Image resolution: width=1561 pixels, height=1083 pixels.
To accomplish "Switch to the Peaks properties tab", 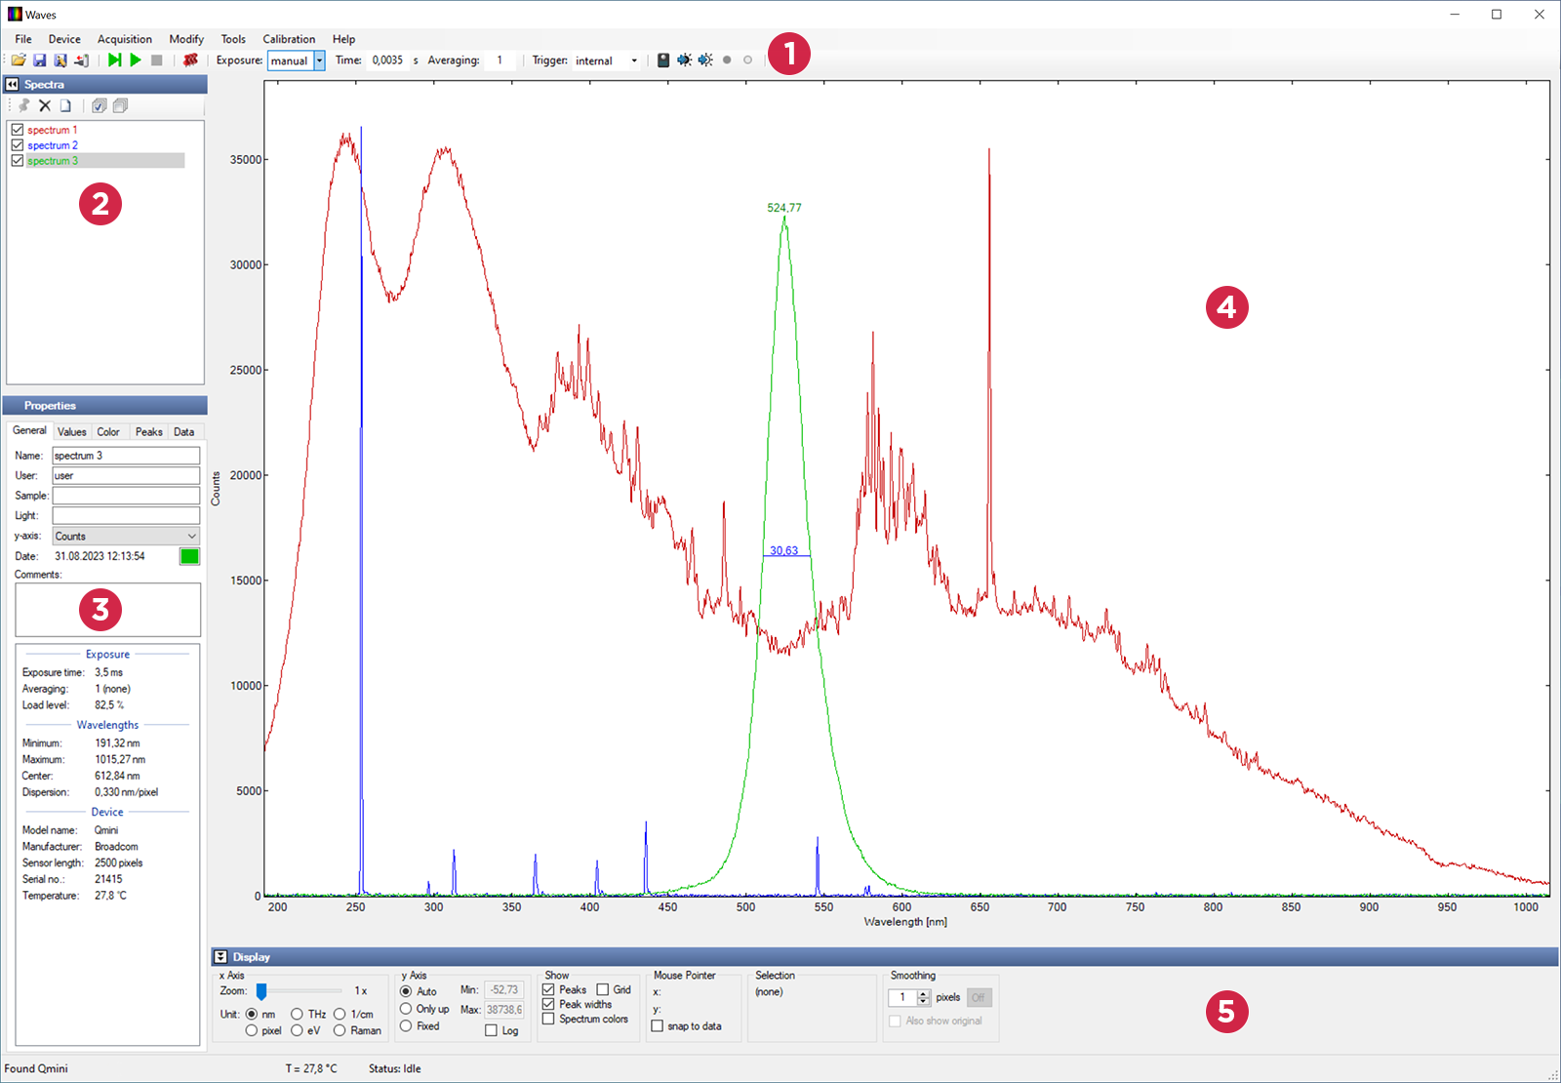I will click(148, 431).
